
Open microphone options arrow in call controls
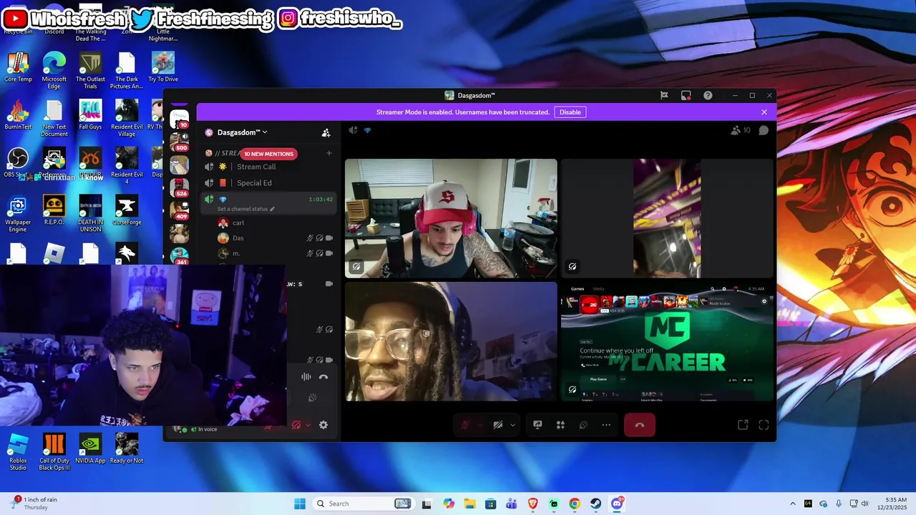(479, 425)
